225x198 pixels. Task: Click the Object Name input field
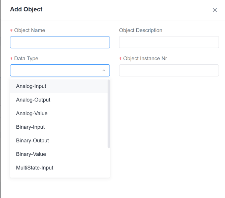coord(60,42)
